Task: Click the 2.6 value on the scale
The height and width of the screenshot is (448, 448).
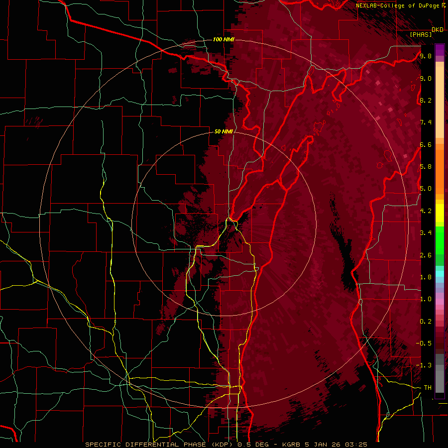Action: [426, 255]
